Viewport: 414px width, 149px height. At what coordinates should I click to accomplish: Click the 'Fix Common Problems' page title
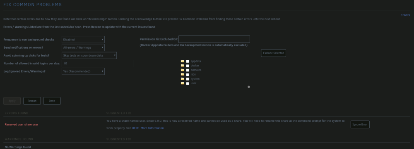coord(32,5)
